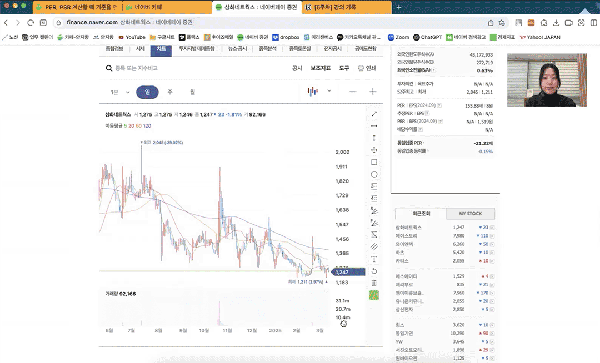Open the 보조지표 indicators menu
This screenshot has height=363, width=600.
pos(321,68)
